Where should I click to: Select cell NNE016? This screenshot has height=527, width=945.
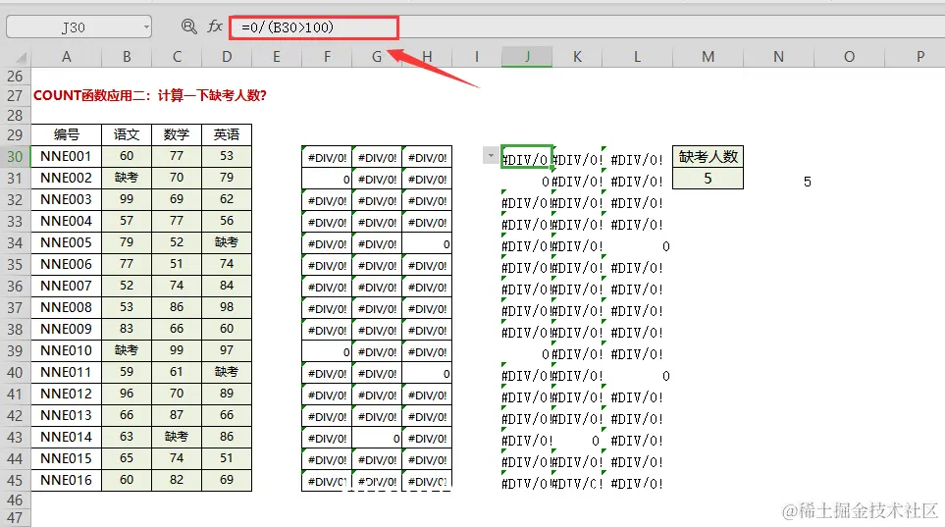point(67,480)
